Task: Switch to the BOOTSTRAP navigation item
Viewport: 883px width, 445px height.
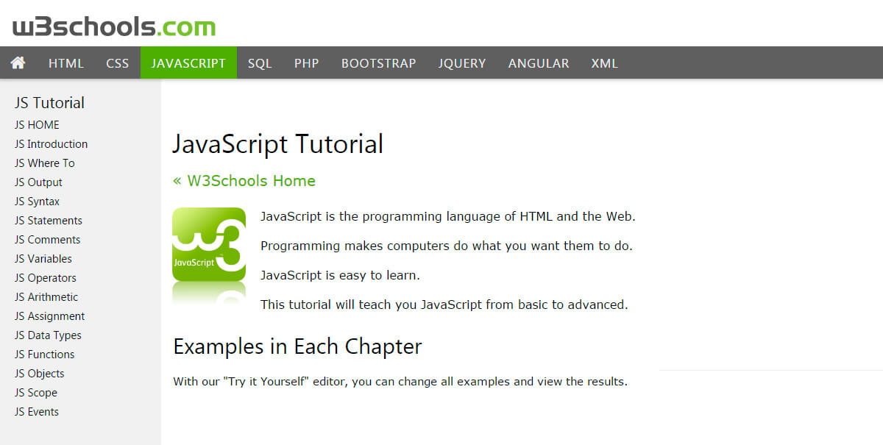Action: point(379,63)
